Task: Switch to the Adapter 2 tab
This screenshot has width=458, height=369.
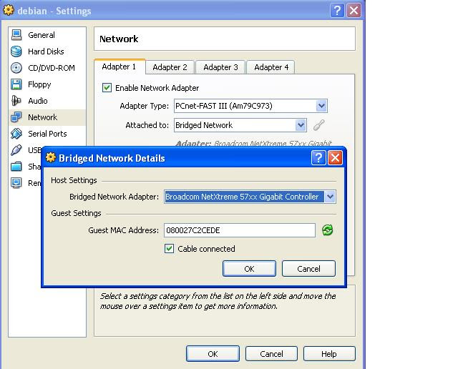Action: [170, 67]
